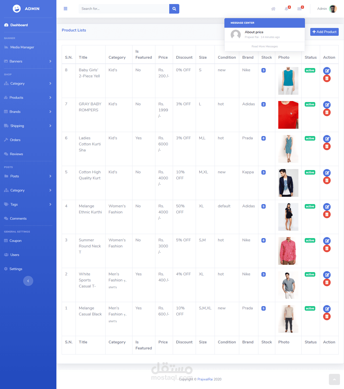Open the search magnifier icon
Viewport: 344px width, 389px height.
174,9
